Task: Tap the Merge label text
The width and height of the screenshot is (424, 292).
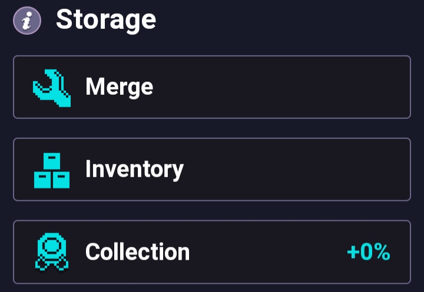Action: point(119,87)
